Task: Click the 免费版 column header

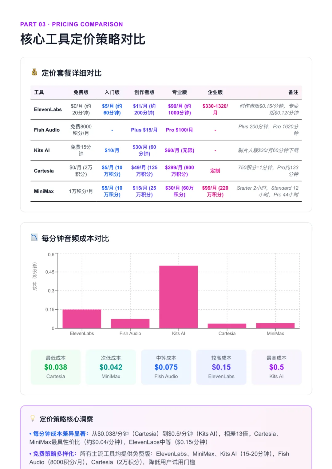Action: click(x=81, y=92)
